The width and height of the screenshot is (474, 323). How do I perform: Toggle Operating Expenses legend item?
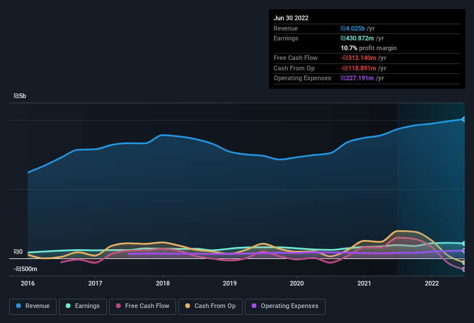(x=285, y=306)
